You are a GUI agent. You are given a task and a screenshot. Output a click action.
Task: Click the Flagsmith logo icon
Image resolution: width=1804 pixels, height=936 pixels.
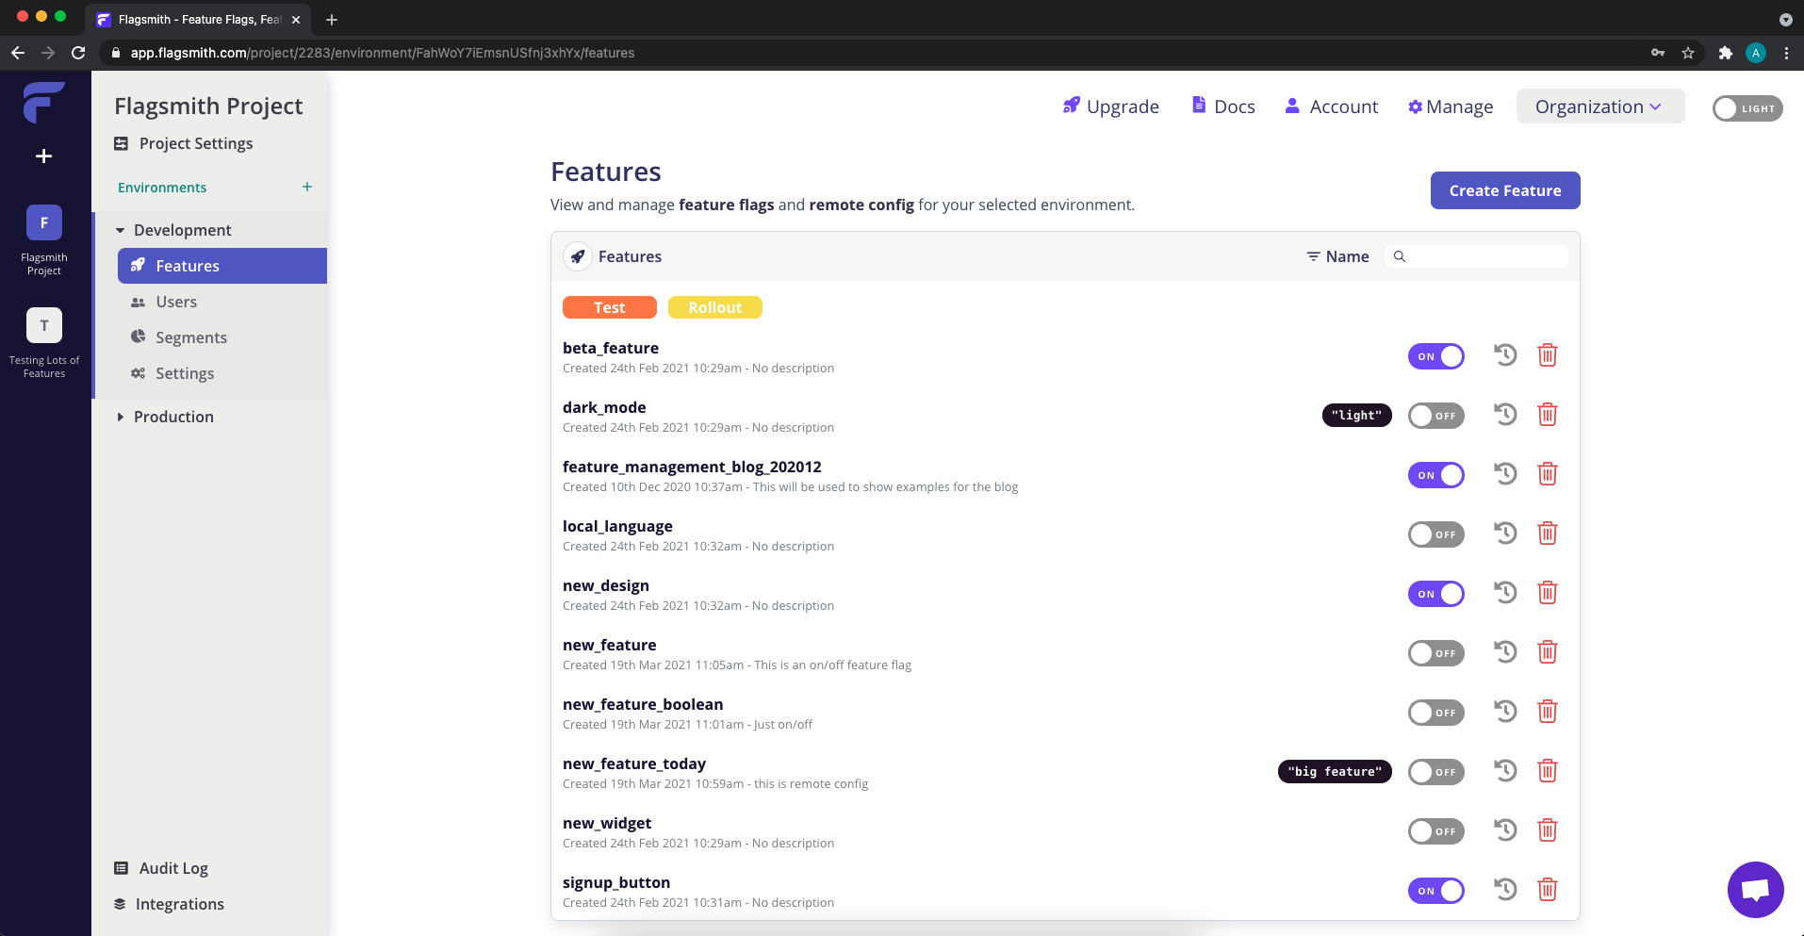click(43, 102)
